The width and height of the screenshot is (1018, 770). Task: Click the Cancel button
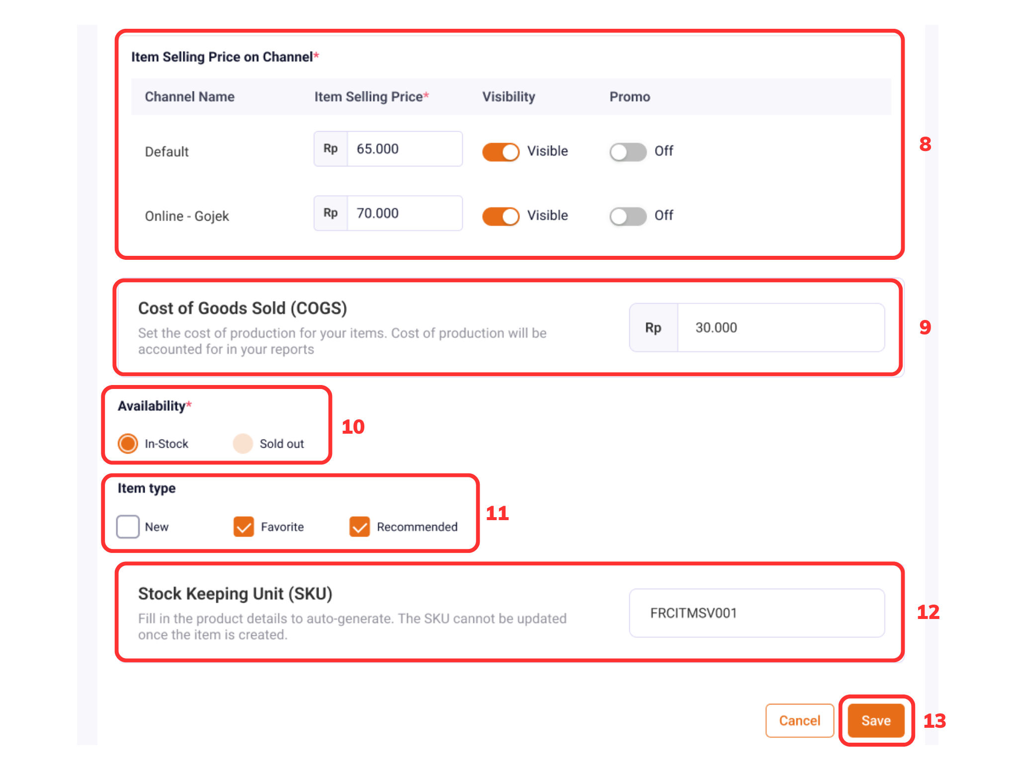799,720
